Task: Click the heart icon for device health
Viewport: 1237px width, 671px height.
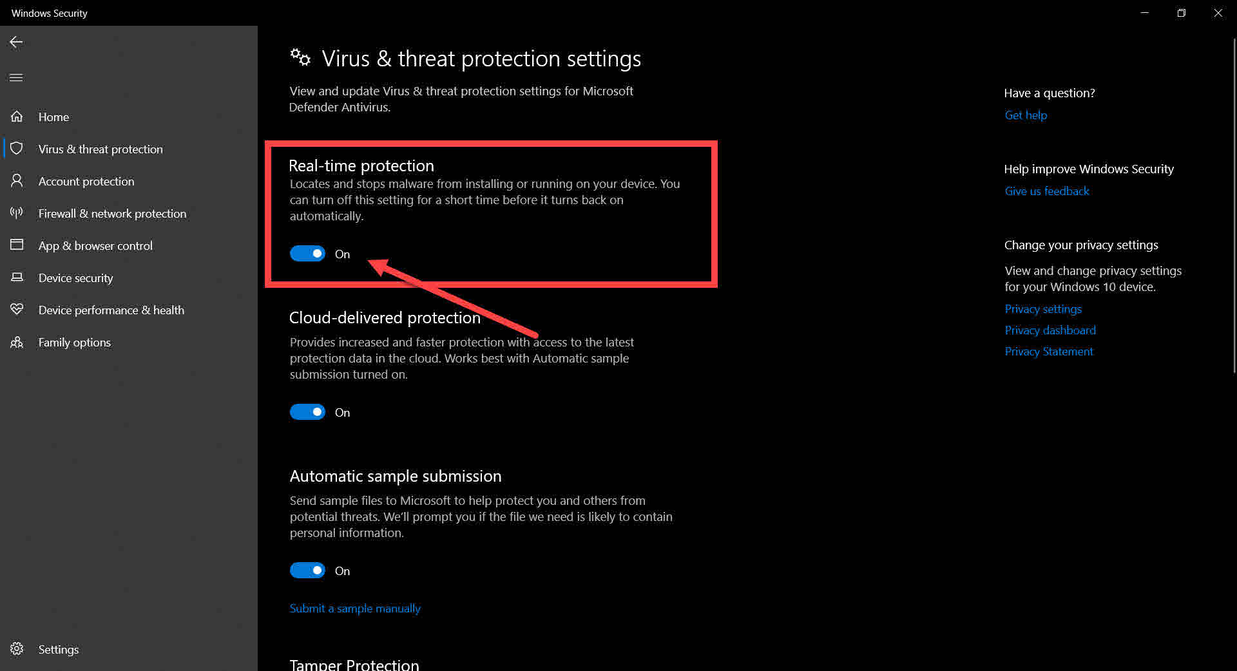Action: [17, 309]
